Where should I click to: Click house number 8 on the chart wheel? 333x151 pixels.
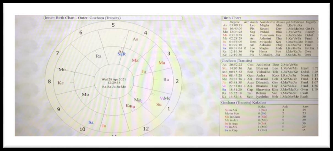pos(49,82)
